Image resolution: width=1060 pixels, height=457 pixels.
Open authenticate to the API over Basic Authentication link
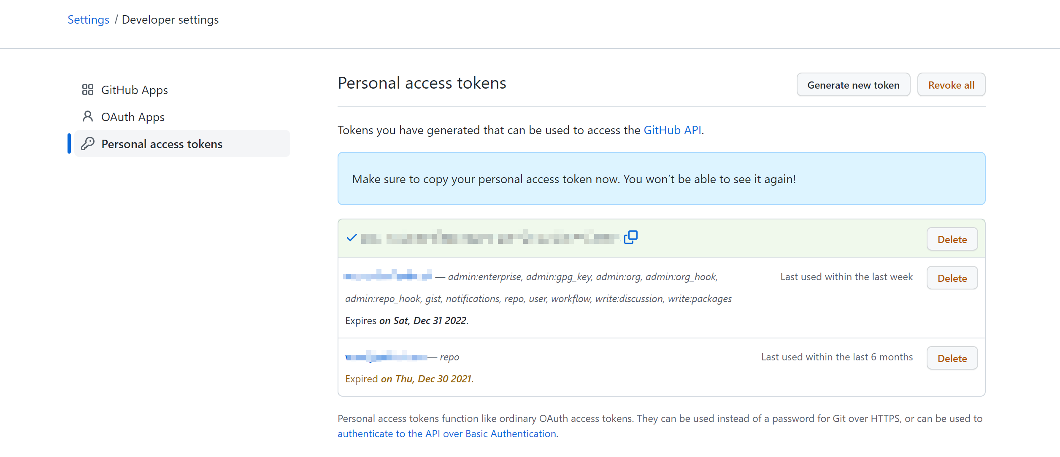(447, 434)
